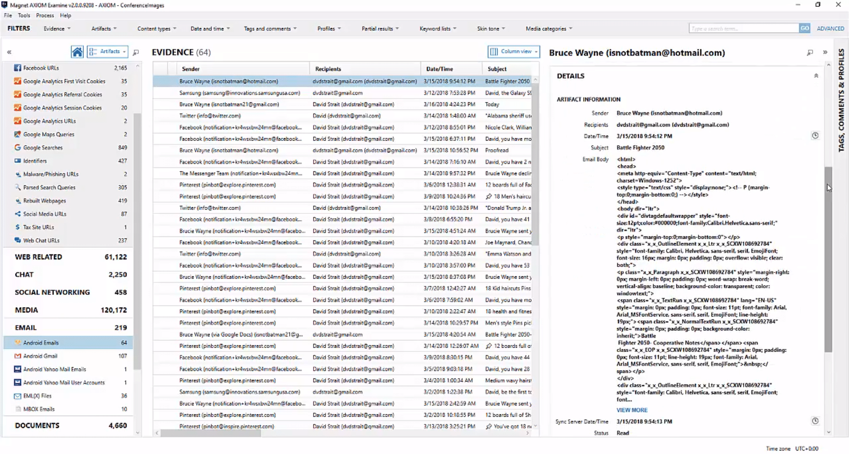Sort by Recipients column header
This screenshot has width=849, height=454.
tap(365, 69)
